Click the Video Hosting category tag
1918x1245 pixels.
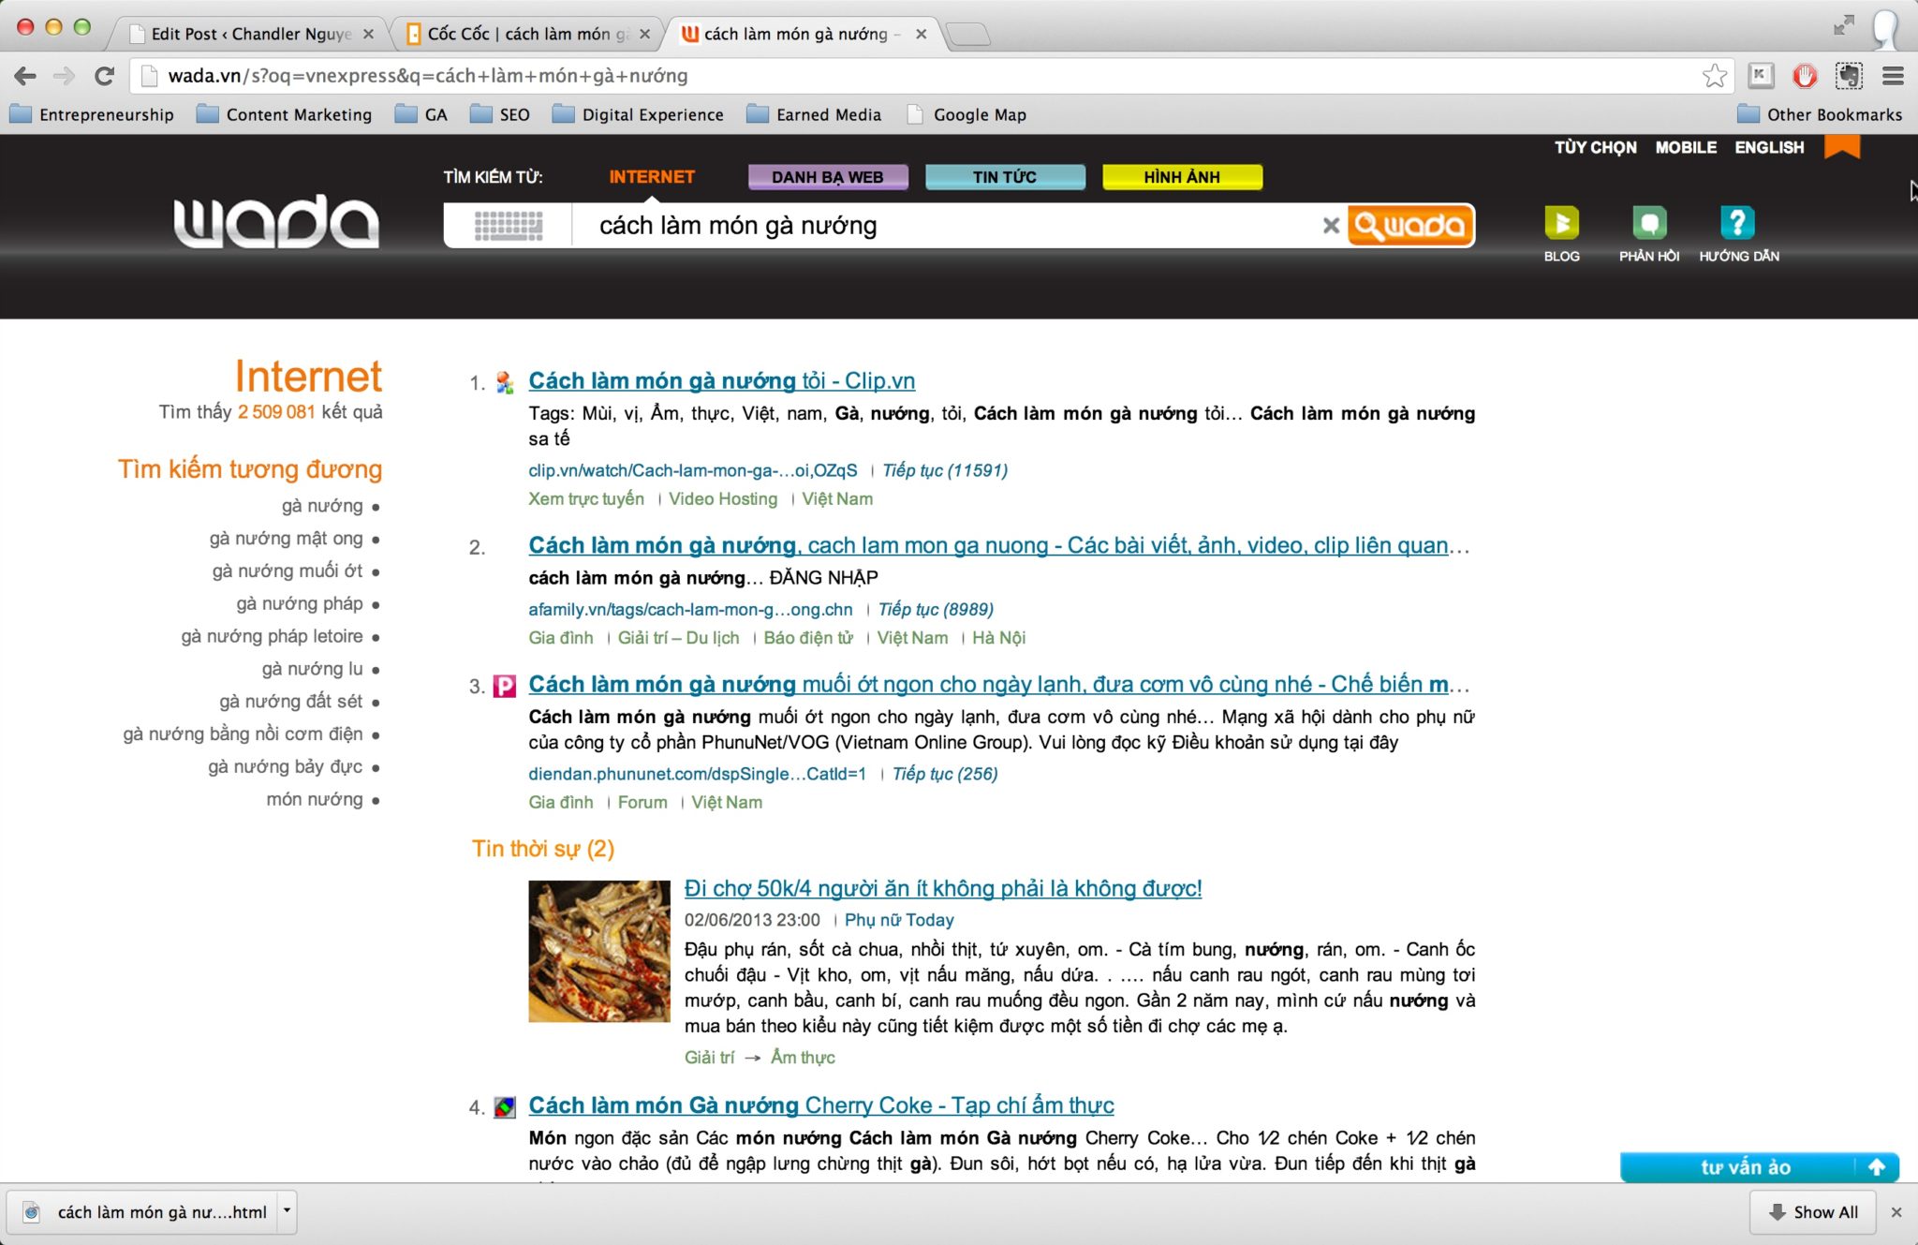[723, 498]
